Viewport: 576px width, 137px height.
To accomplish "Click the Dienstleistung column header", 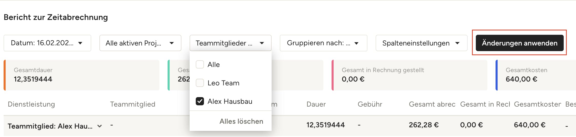I will pos(31,104).
